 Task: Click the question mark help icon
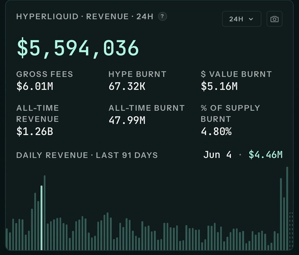pos(162,16)
